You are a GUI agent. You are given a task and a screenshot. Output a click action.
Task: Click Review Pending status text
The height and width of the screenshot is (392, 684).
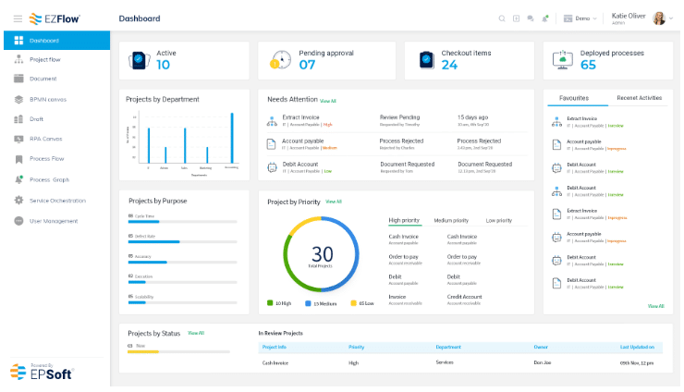click(399, 117)
